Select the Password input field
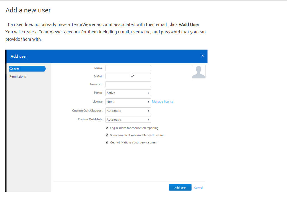The image size is (287, 198). click(x=128, y=84)
